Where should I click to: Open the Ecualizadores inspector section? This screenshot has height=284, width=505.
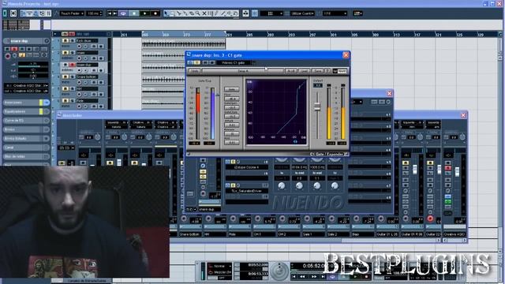click(x=26, y=111)
